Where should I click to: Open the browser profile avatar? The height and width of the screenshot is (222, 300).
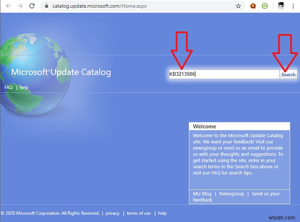point(281,6)
